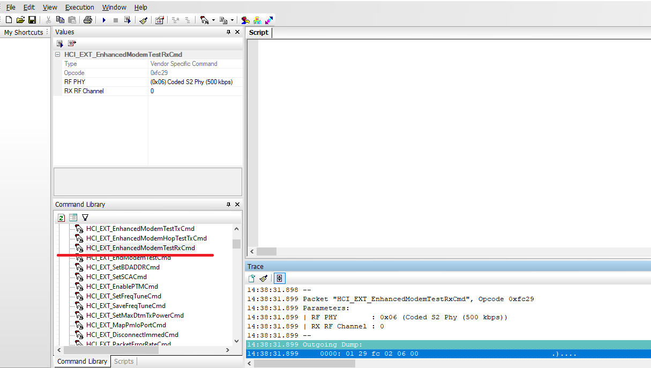This screenshot has width=651, height=368.
Task: Open the View menu
Action: (50, 7)
